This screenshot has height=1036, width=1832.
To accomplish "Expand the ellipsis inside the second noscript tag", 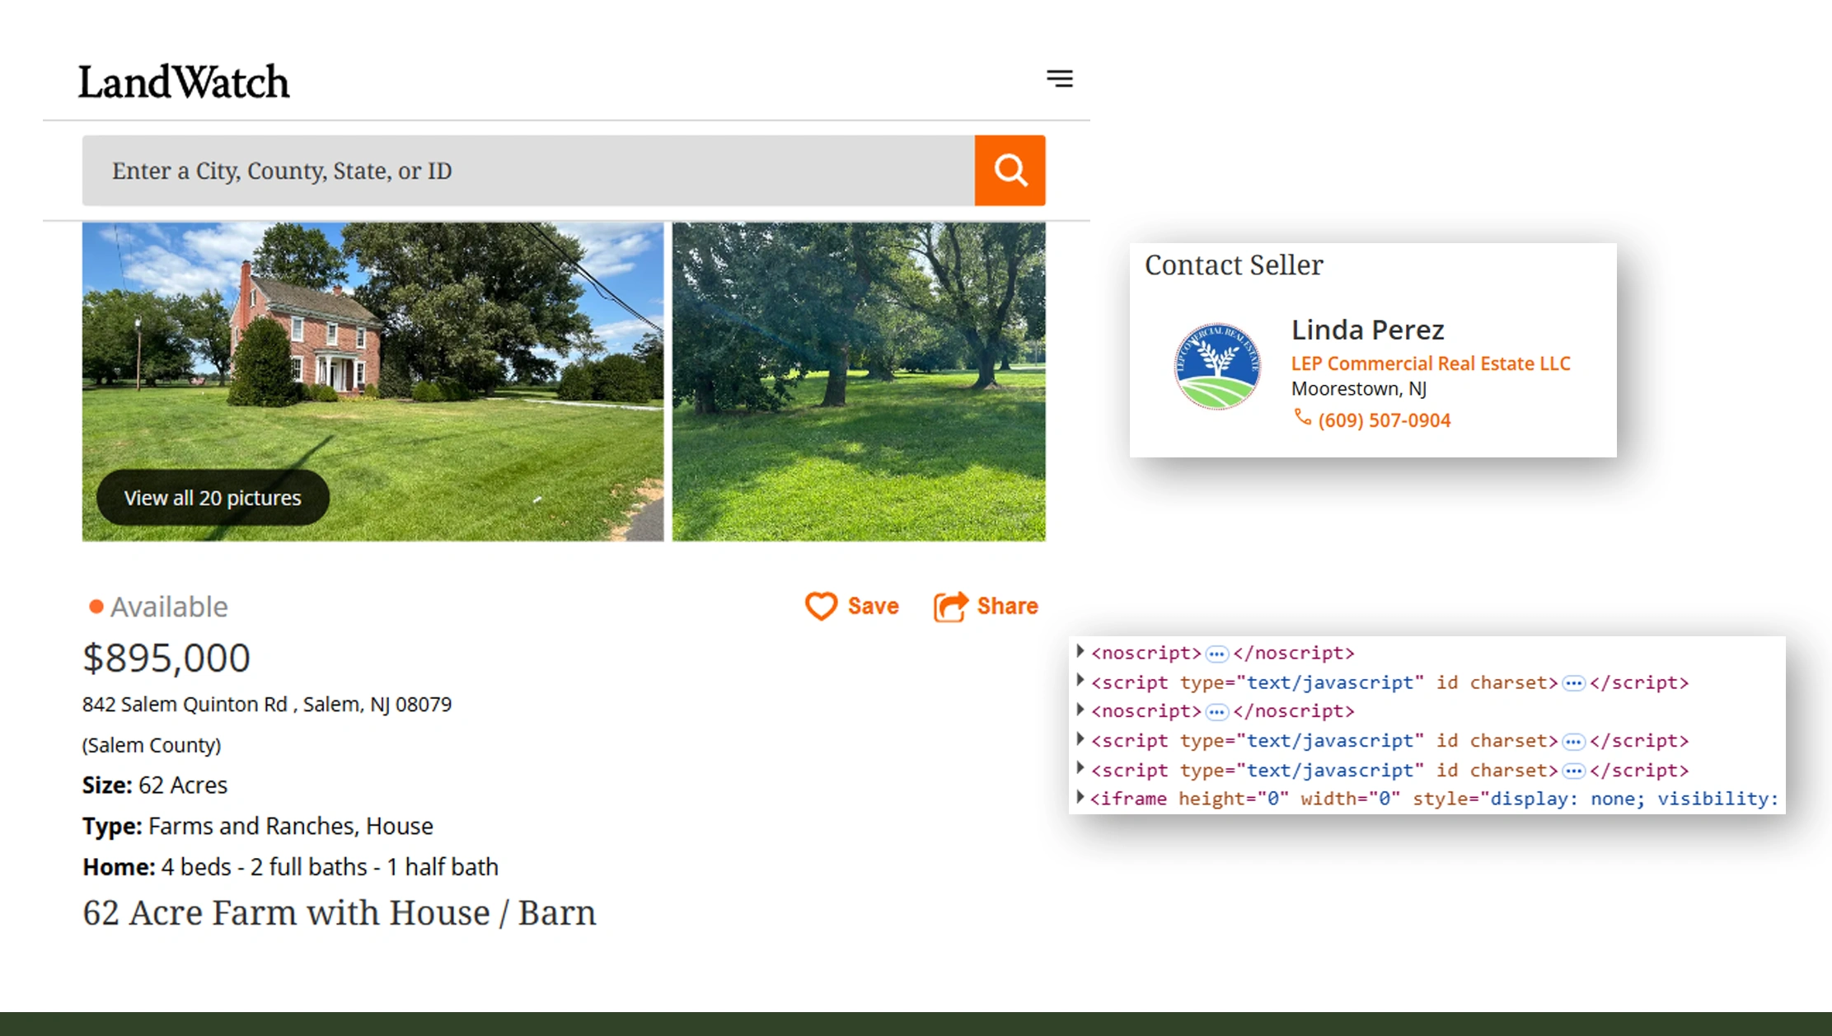I will (x=1216, y=711).
